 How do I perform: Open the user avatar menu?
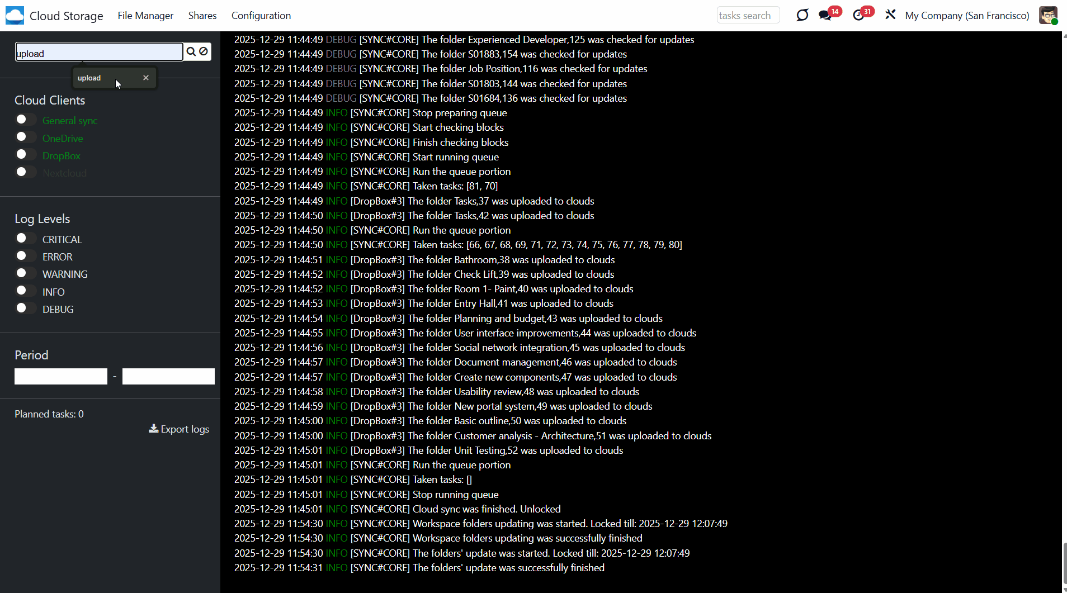pyautogui.click(x=1047, y=15)
